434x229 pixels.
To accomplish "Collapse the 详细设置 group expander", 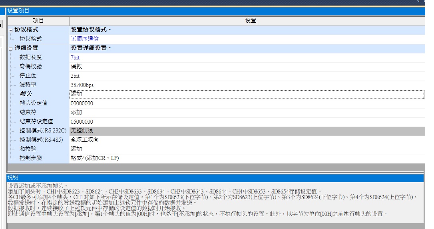I will point(11,49).
